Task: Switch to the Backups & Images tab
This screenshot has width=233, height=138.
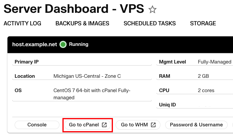Action: tap(82, 23)
